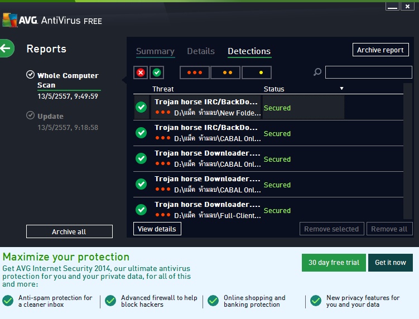Toggle medium severity two-dot filter

225,72
